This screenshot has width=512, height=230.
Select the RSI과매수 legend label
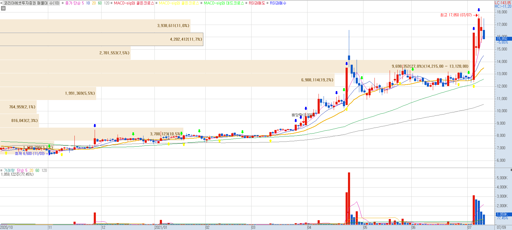tap(278, 3)
